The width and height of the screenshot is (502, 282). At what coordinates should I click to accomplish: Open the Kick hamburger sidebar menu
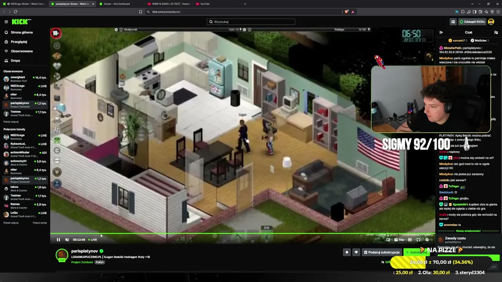tap(6, 22)
